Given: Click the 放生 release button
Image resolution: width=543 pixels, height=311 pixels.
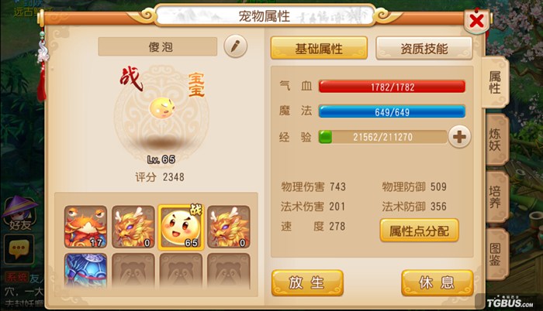Looking at the screenshot, I should coord(307,282).
